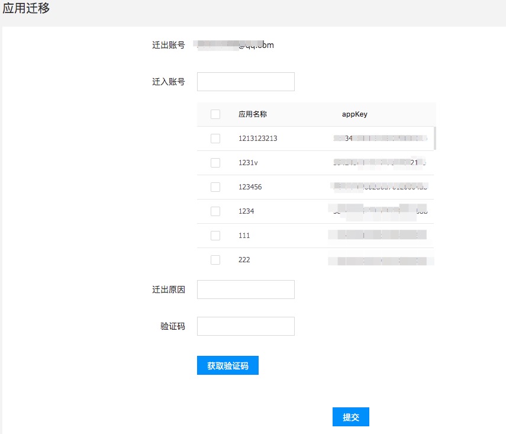This screenshot has height=434, width=506.
Task: Click the app name 1234
Action: click(246, 211)
